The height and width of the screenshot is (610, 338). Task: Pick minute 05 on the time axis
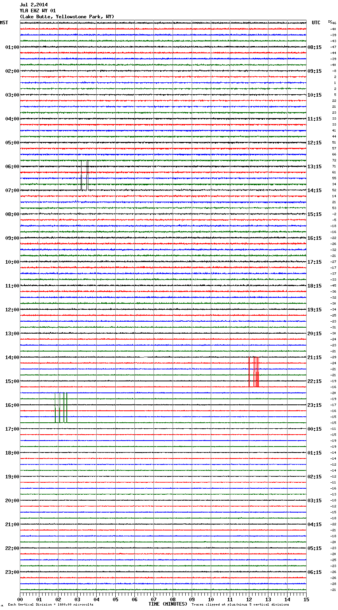pos(115,599)
